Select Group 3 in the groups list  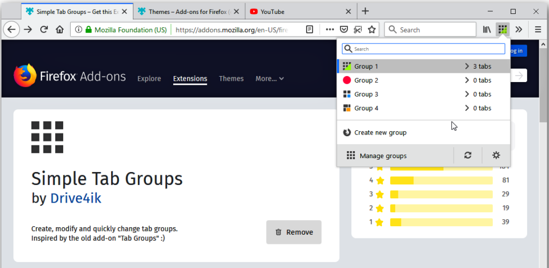(x=424, y=94)
